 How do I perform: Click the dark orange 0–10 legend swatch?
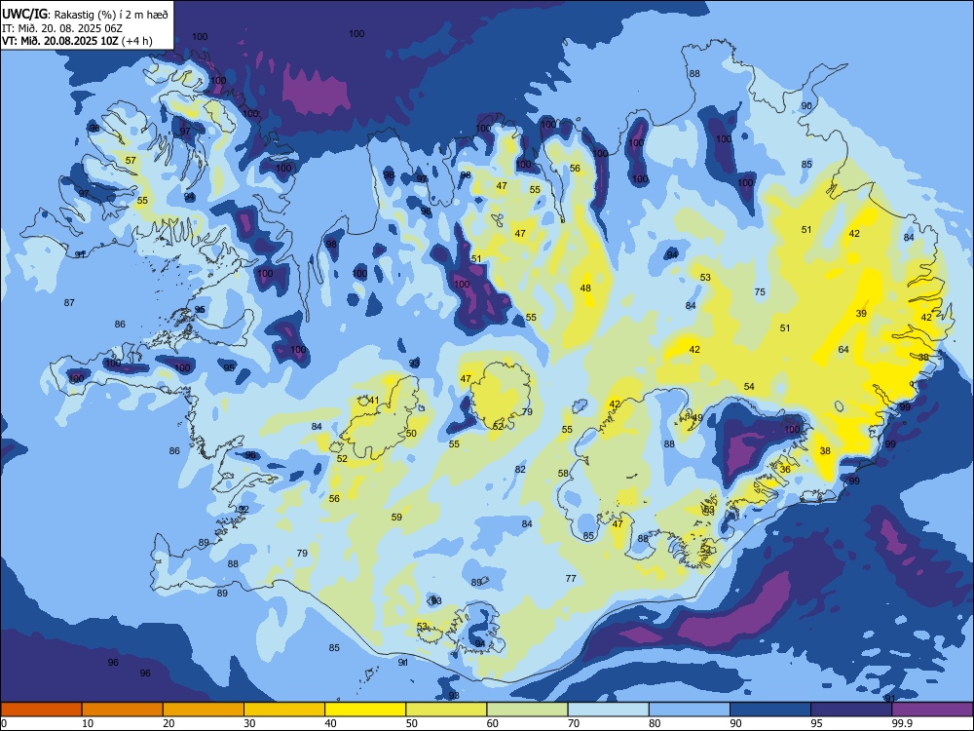pos(41,710)
